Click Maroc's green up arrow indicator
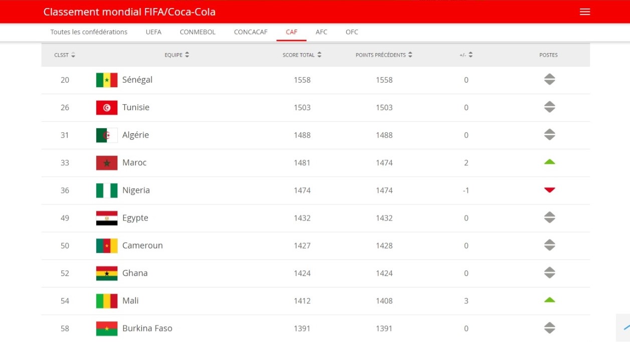This screenshot has height=342, width=630. click(549, 162)
